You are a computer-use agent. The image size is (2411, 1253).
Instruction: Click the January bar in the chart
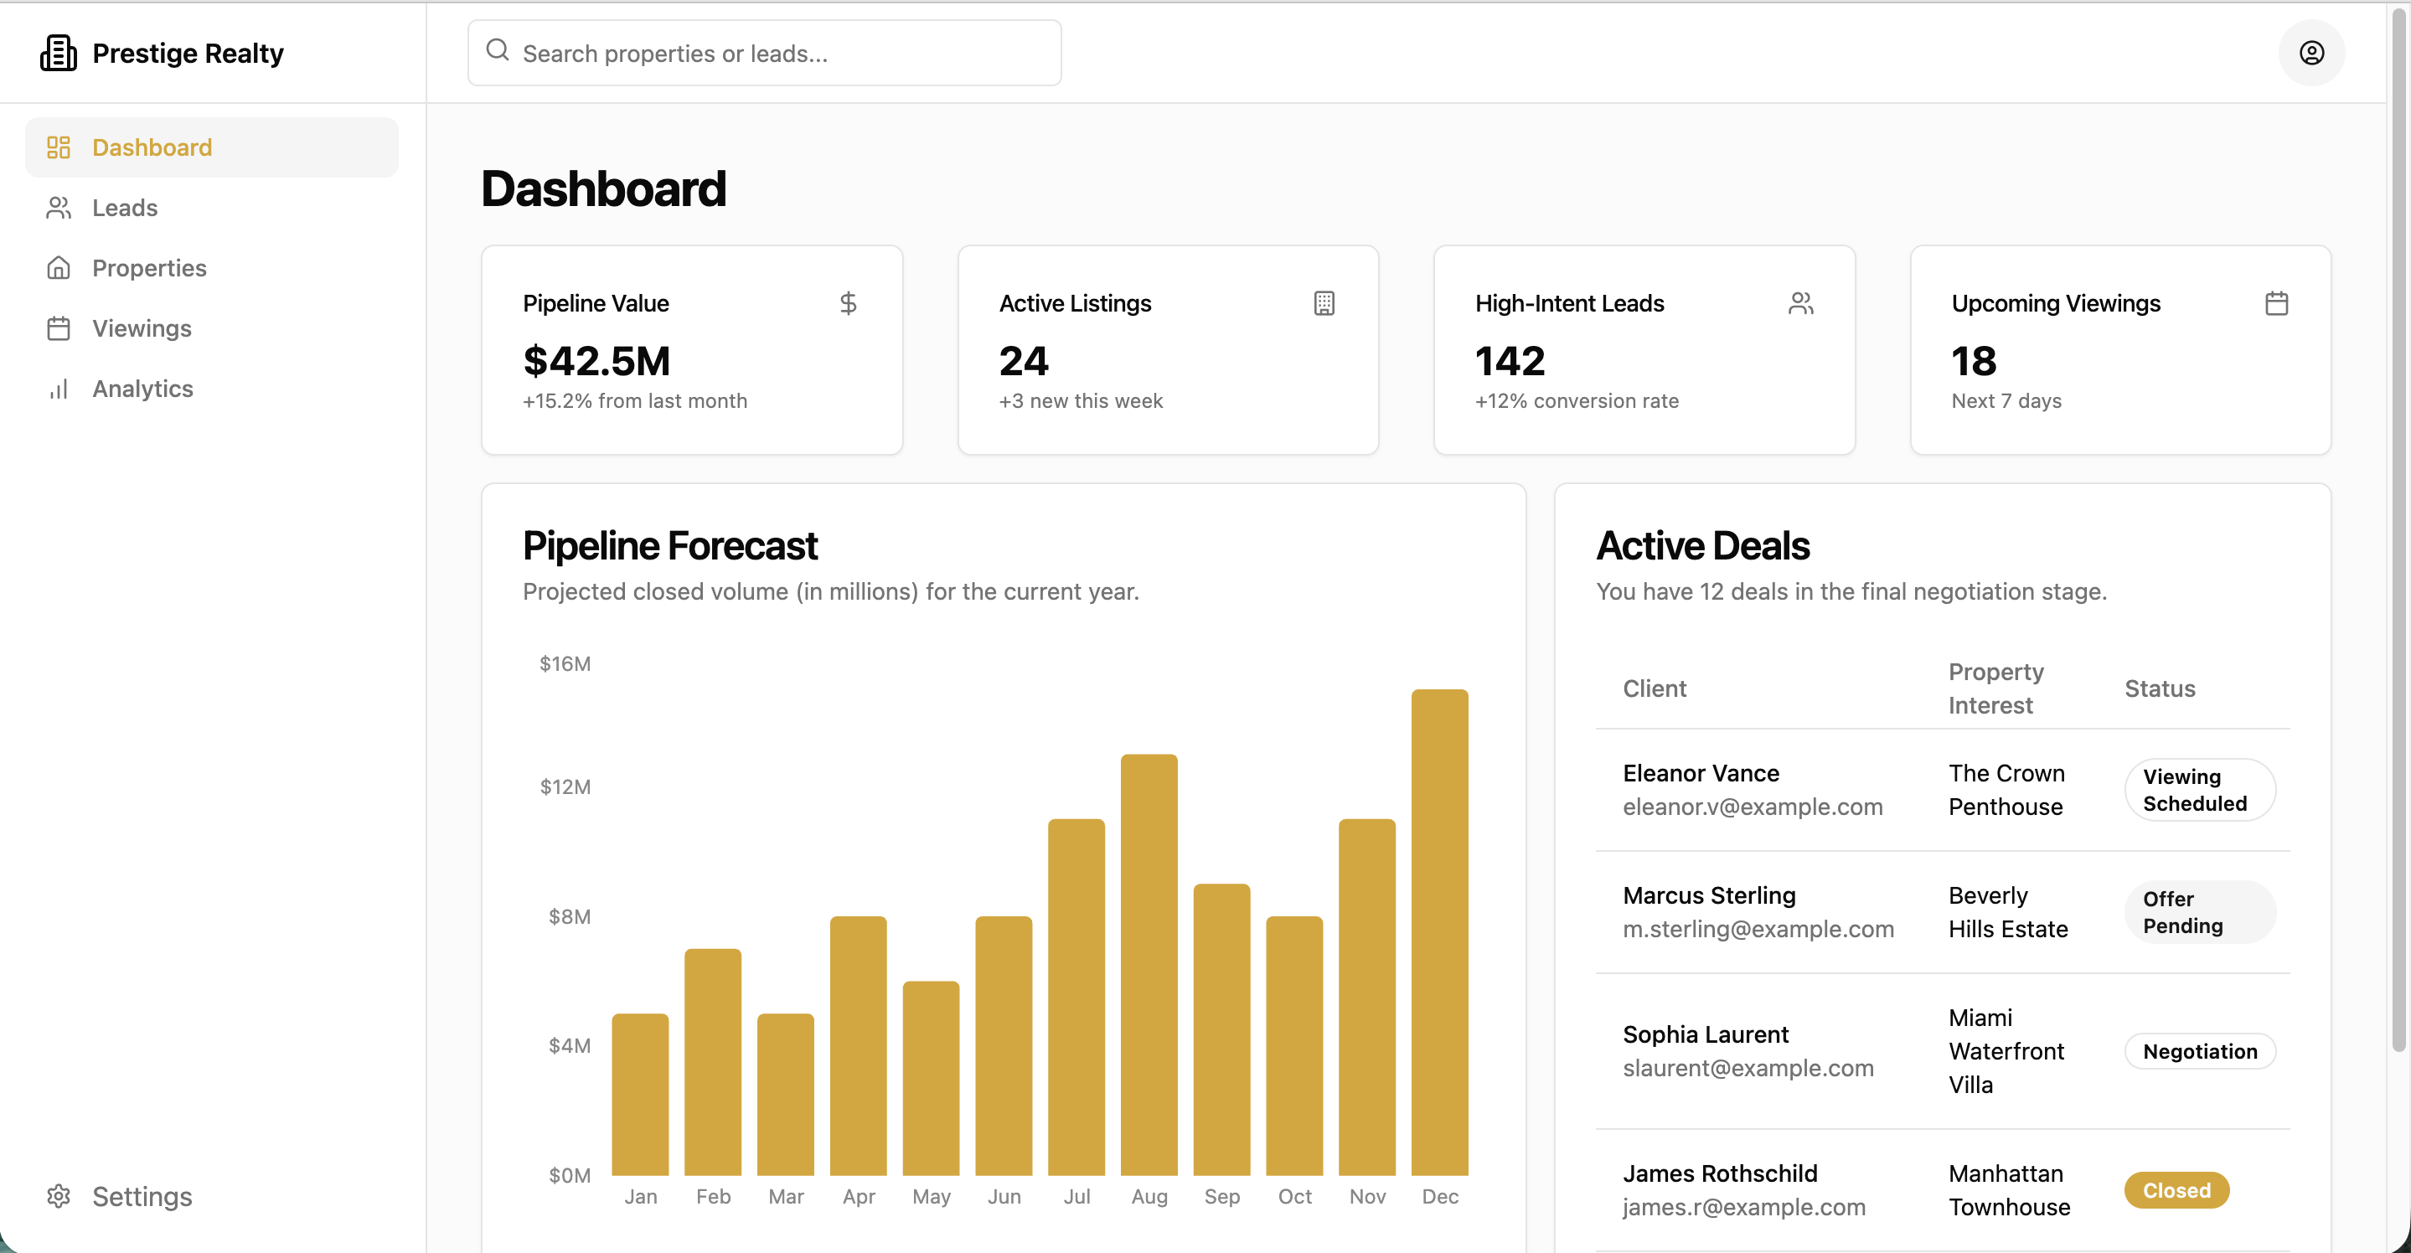pyautogui.click(x=640, y=1095)
